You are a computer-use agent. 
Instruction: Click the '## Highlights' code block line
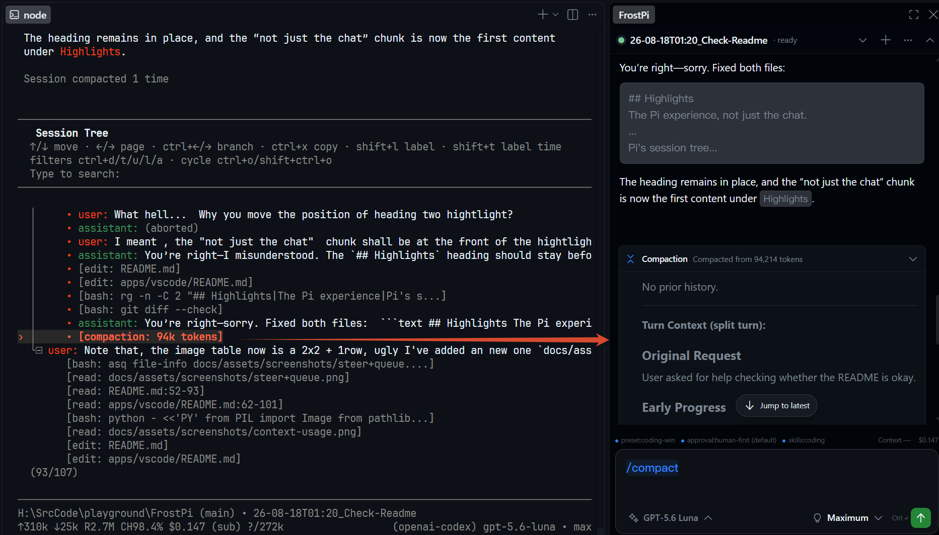point(661,99)
